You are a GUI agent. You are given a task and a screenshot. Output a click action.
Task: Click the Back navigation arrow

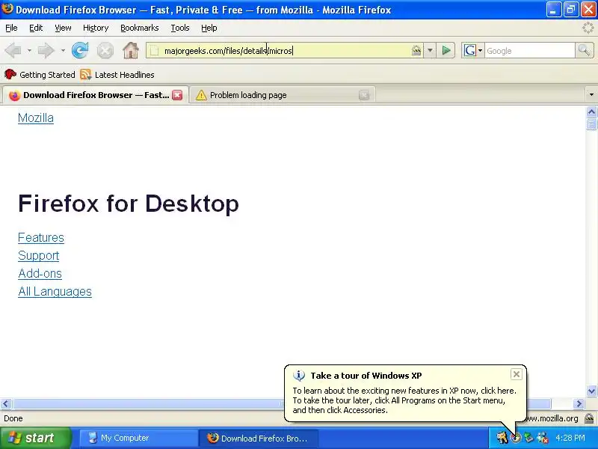[13, 50]
